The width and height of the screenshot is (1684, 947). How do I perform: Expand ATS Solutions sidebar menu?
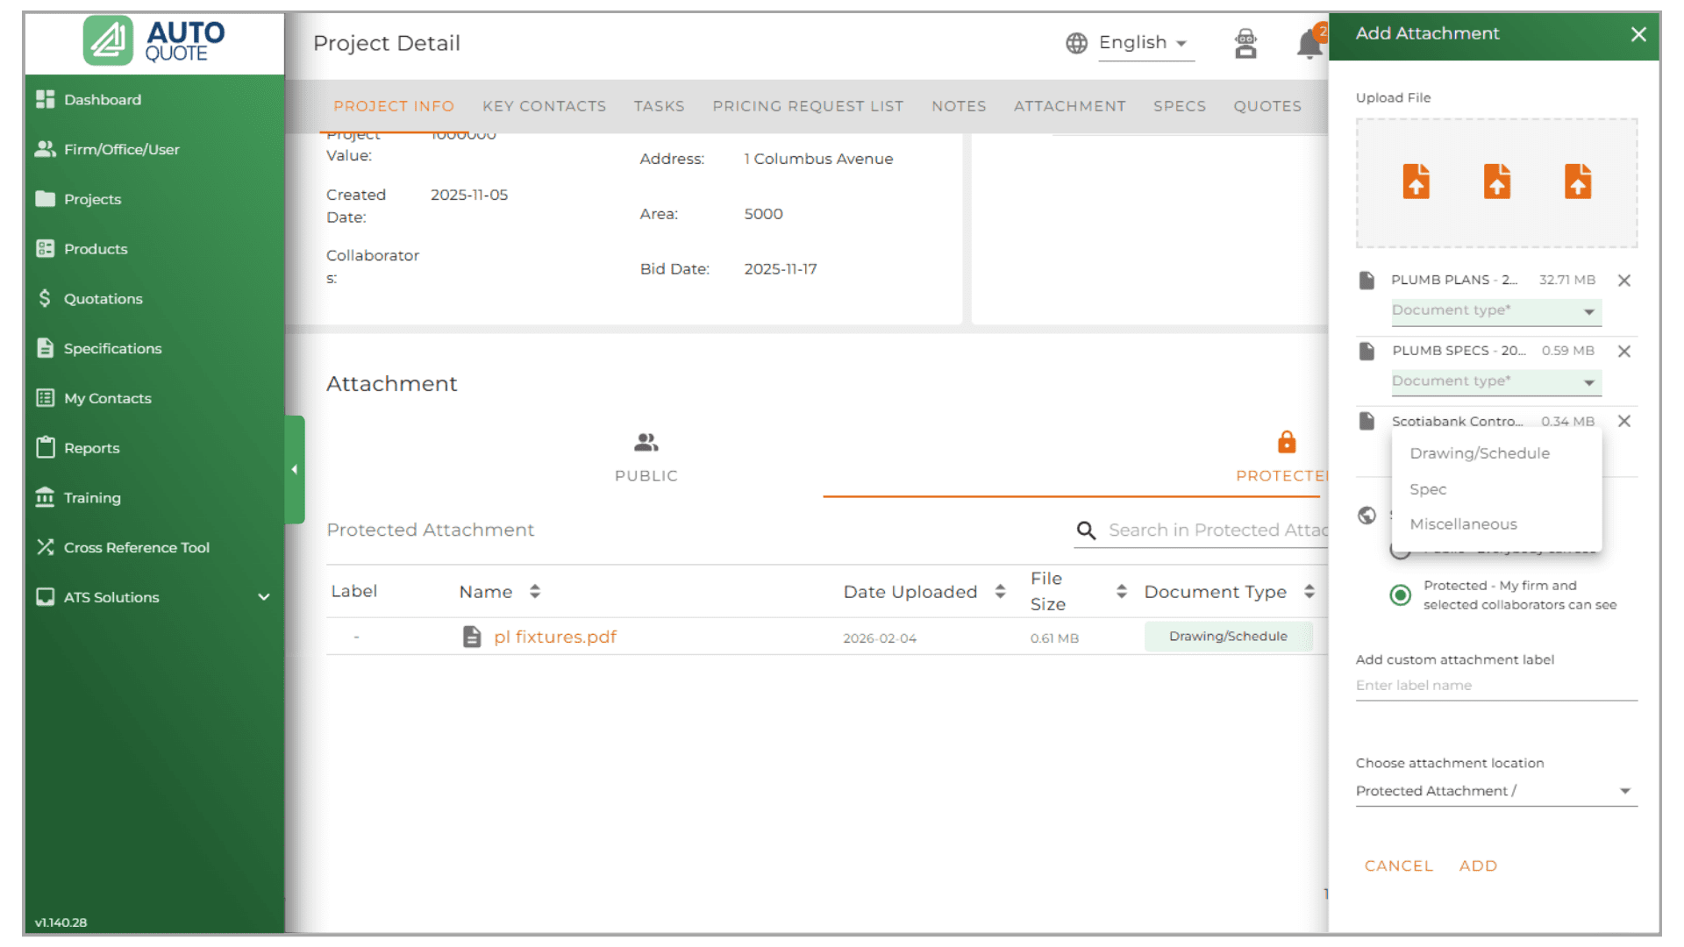coord(263,597)
